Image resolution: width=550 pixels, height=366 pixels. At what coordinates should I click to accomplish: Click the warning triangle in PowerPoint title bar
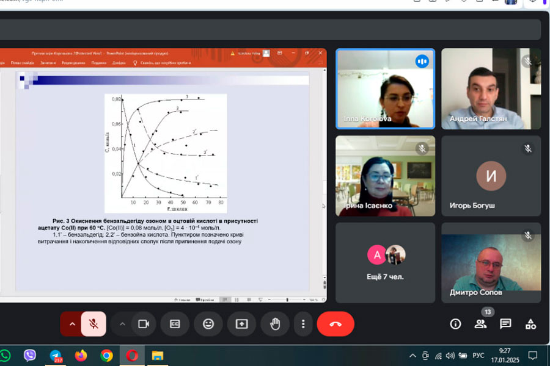232,54
